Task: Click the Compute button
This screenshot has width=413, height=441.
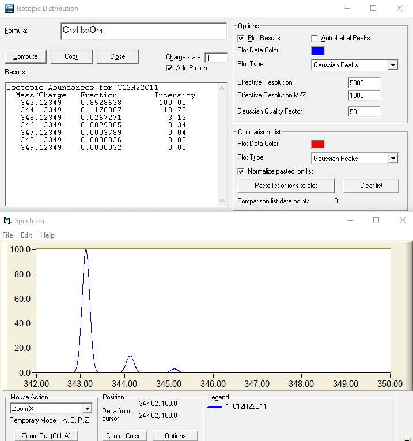Action: (25, 57)
